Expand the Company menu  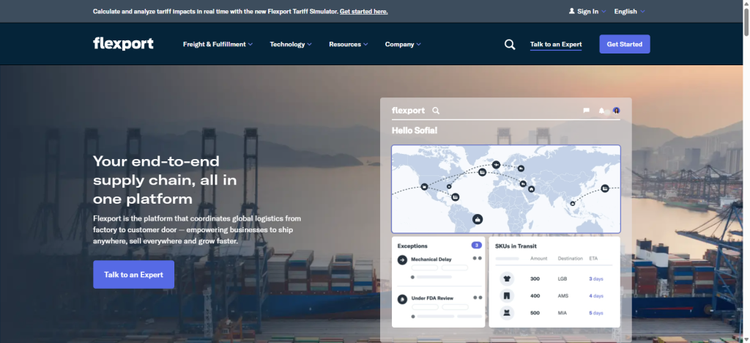tap(403, 45)
